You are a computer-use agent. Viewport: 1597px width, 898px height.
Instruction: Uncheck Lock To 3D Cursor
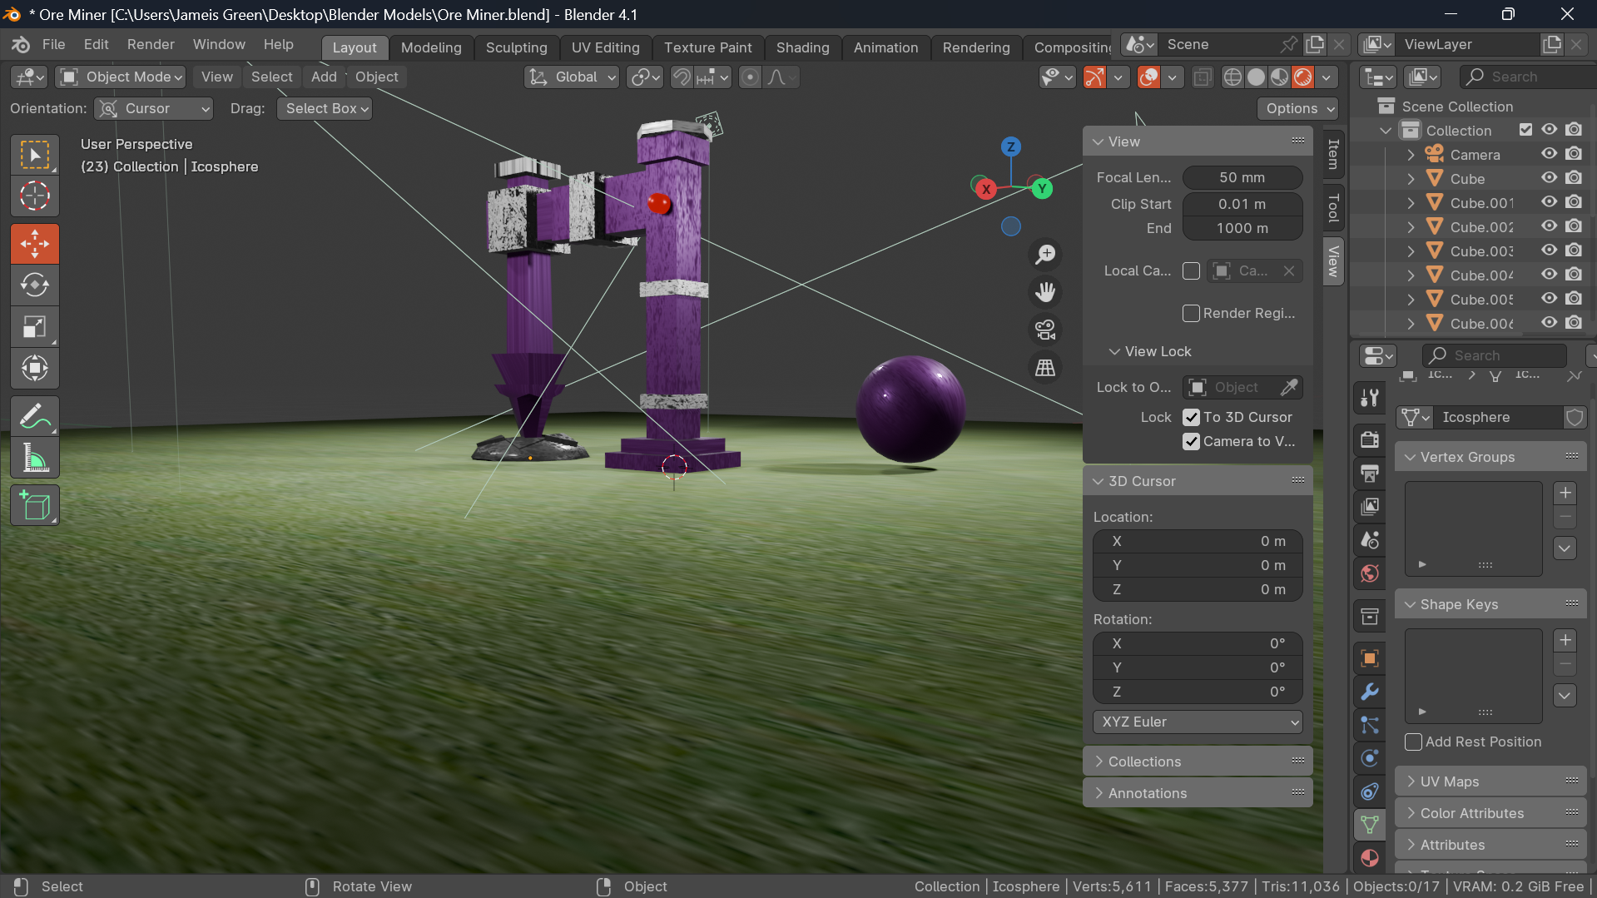[x=1191, y=417]
